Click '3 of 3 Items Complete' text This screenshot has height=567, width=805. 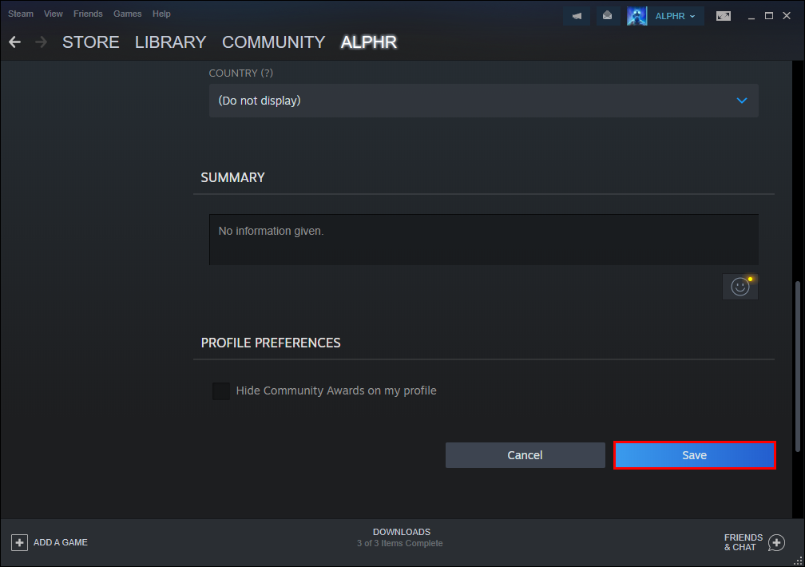400,543
